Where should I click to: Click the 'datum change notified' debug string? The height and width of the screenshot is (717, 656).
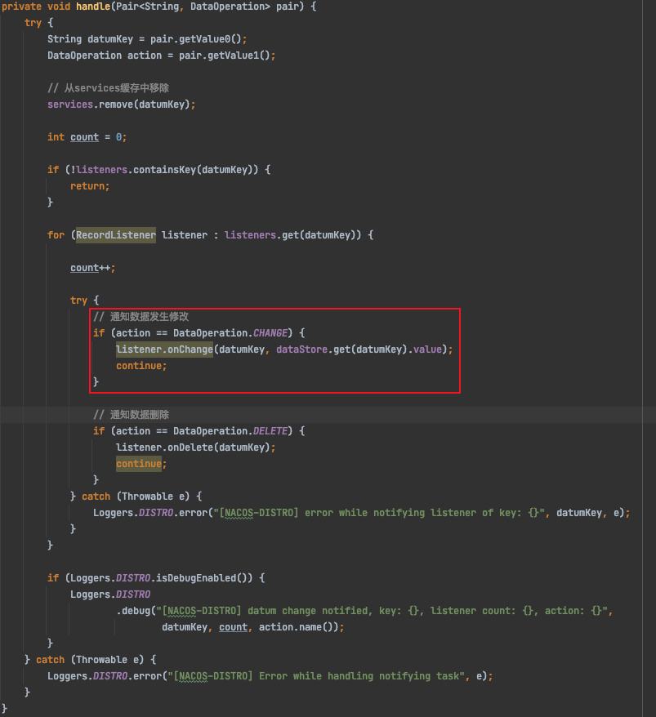click(382, 611)
